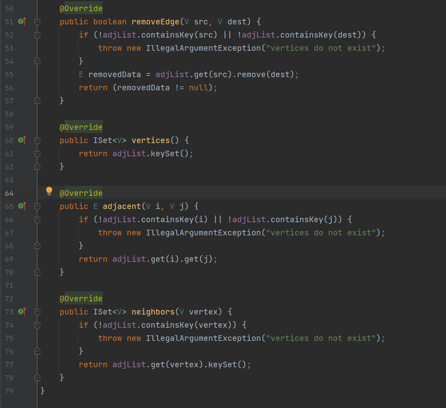Image resolution: width=446 pixels, height=408 pixels.
Task: Click the implements gutter icon beside vertices()
Action: 22,140
